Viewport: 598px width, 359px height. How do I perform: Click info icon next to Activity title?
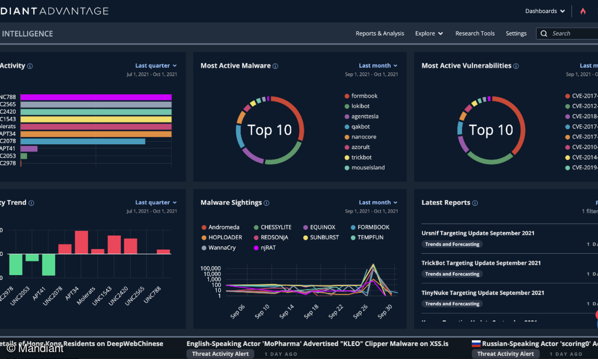(30, 66)
